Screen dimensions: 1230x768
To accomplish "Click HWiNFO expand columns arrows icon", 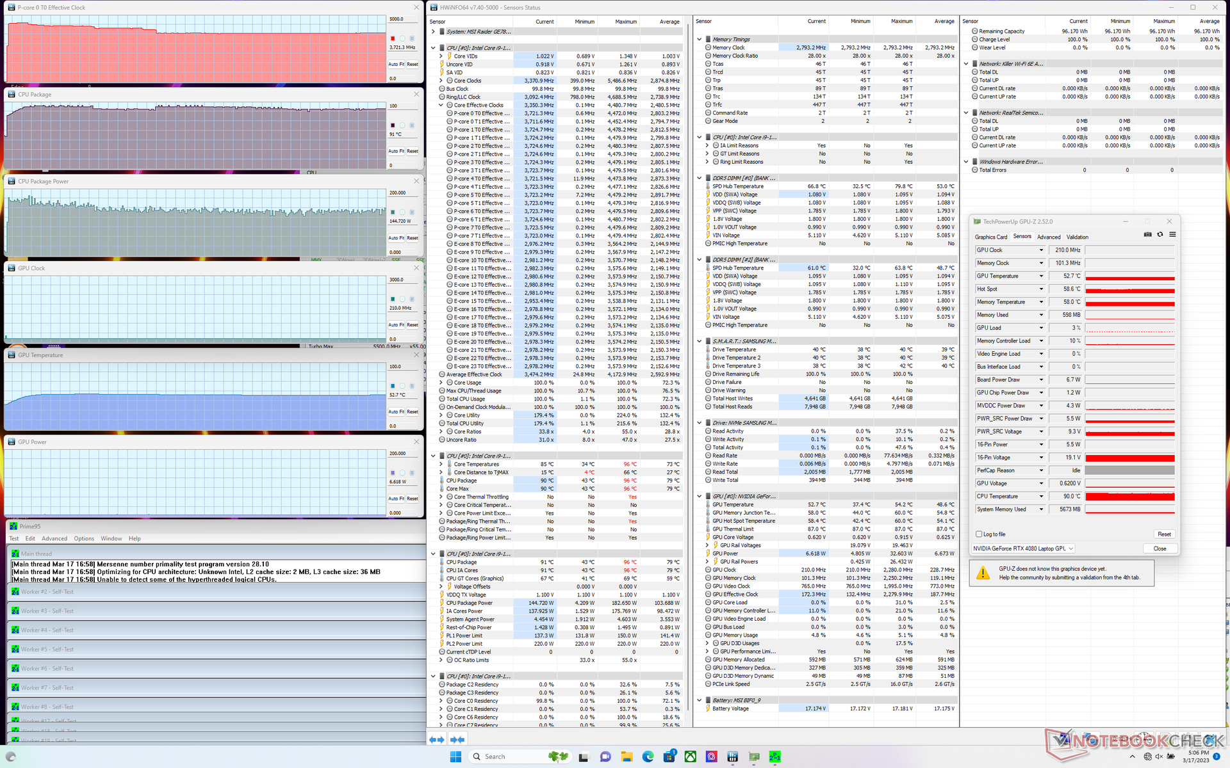I will (x=436, y=740).
